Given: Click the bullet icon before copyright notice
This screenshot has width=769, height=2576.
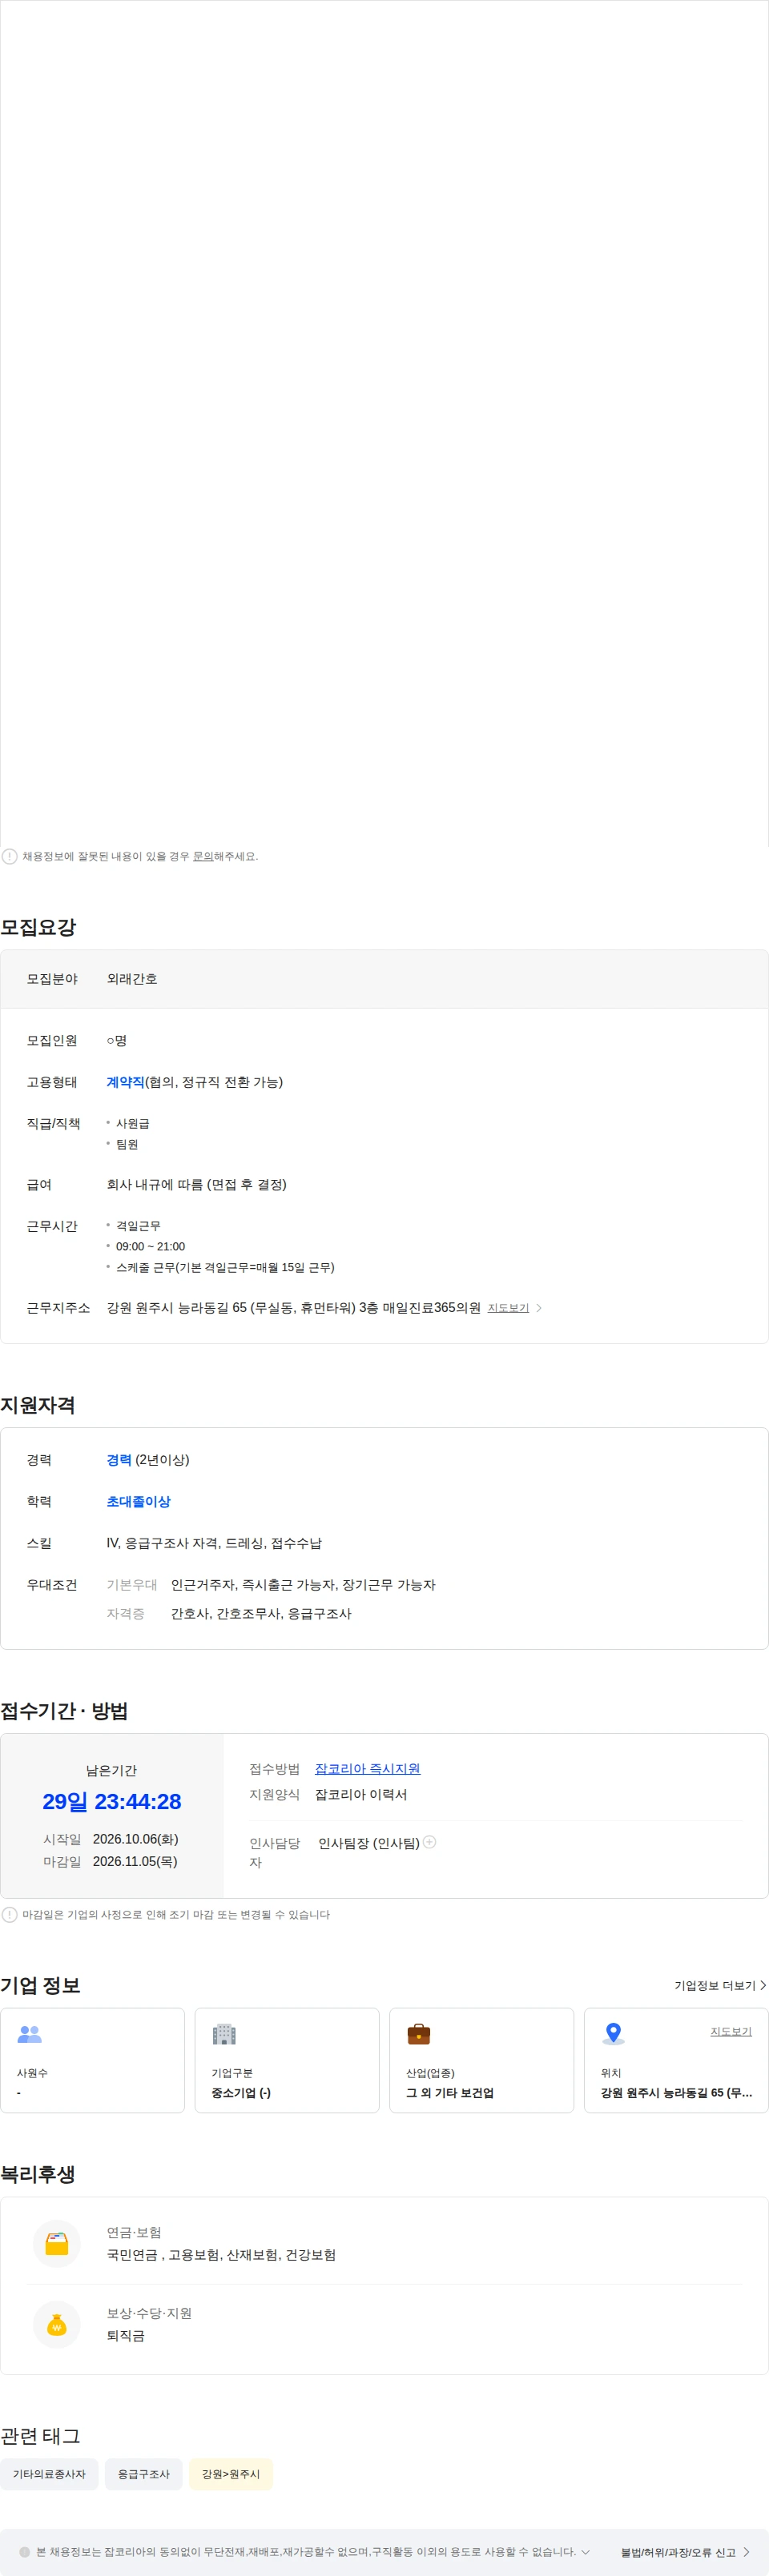Looking at the screenshot, I should [x=25, y=2552].
